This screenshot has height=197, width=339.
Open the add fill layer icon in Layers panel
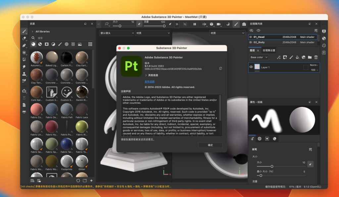[297, 57]
